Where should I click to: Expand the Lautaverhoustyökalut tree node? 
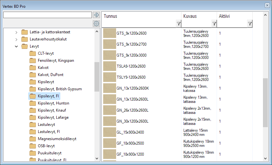coord(16,39)
